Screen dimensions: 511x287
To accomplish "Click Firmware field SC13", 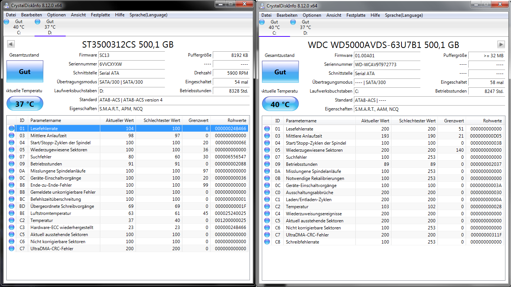I will click(131, 55).
